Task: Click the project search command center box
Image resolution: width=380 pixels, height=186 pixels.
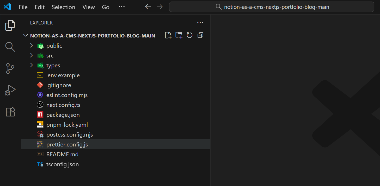Action: (x=272, y=7)
